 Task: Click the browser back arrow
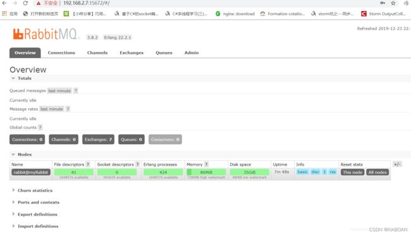pos(4,3)
